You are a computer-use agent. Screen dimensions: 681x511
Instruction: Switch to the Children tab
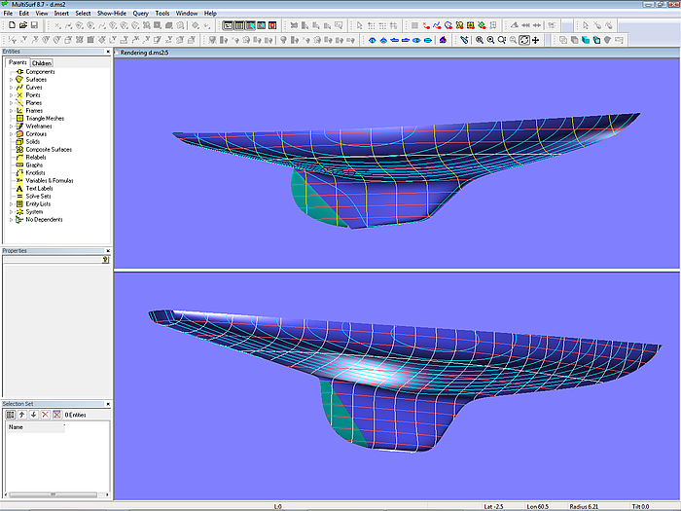click(x=42, y=63)
